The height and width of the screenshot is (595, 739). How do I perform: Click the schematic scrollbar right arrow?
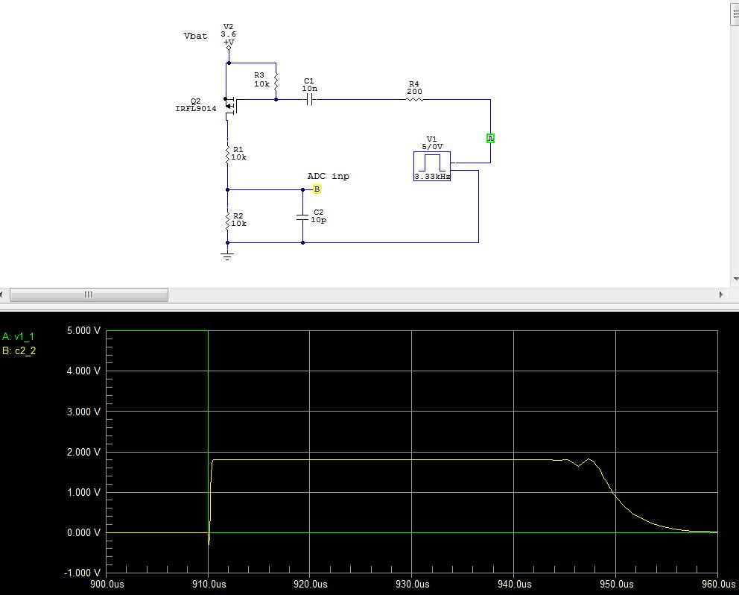pos(723,295)
